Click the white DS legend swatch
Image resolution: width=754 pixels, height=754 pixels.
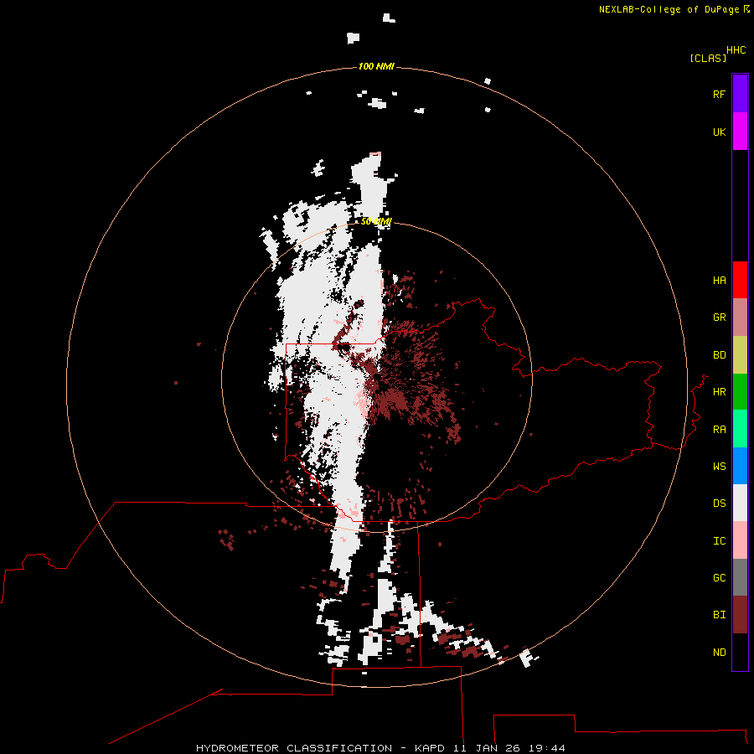click(x=740, y=503)
